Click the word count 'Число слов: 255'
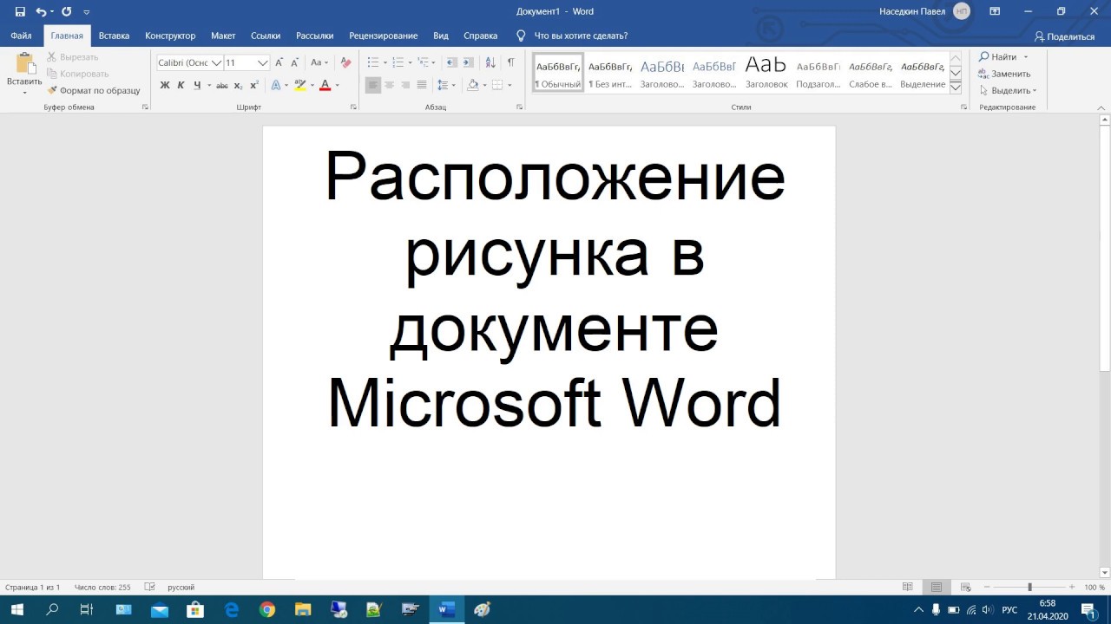This screenshot has height=624, width=1111. [x=102, y=587]
